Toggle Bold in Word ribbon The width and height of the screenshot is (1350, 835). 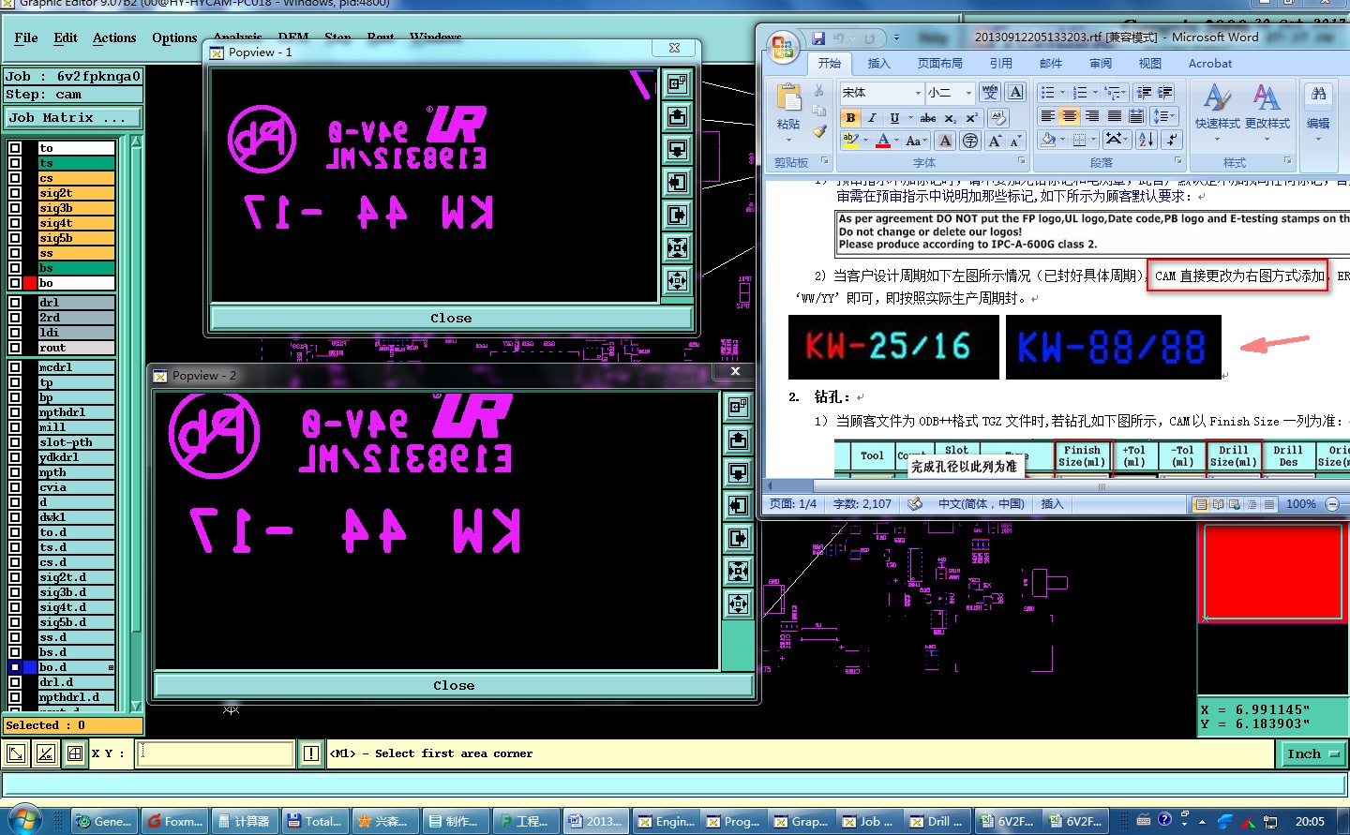850,118
